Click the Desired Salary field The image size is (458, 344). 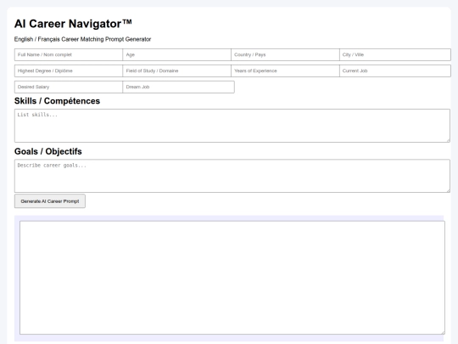pos(69,87)
